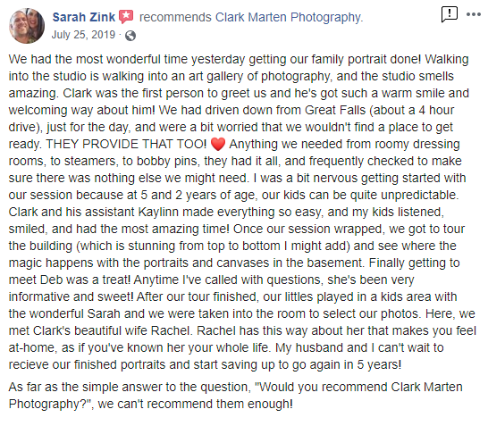488x426 pixels.
Task: Open the Clark Marten Photography page link
Action: 289,17
